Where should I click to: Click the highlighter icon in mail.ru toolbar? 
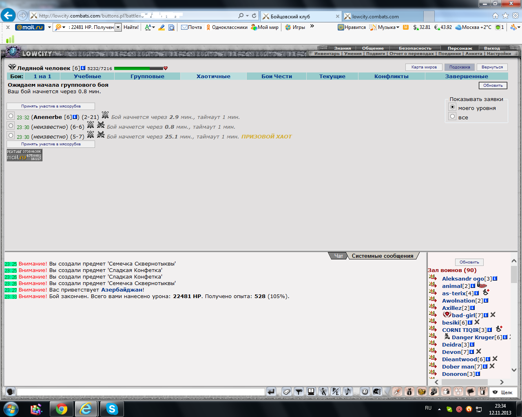(x=161, y=27)
